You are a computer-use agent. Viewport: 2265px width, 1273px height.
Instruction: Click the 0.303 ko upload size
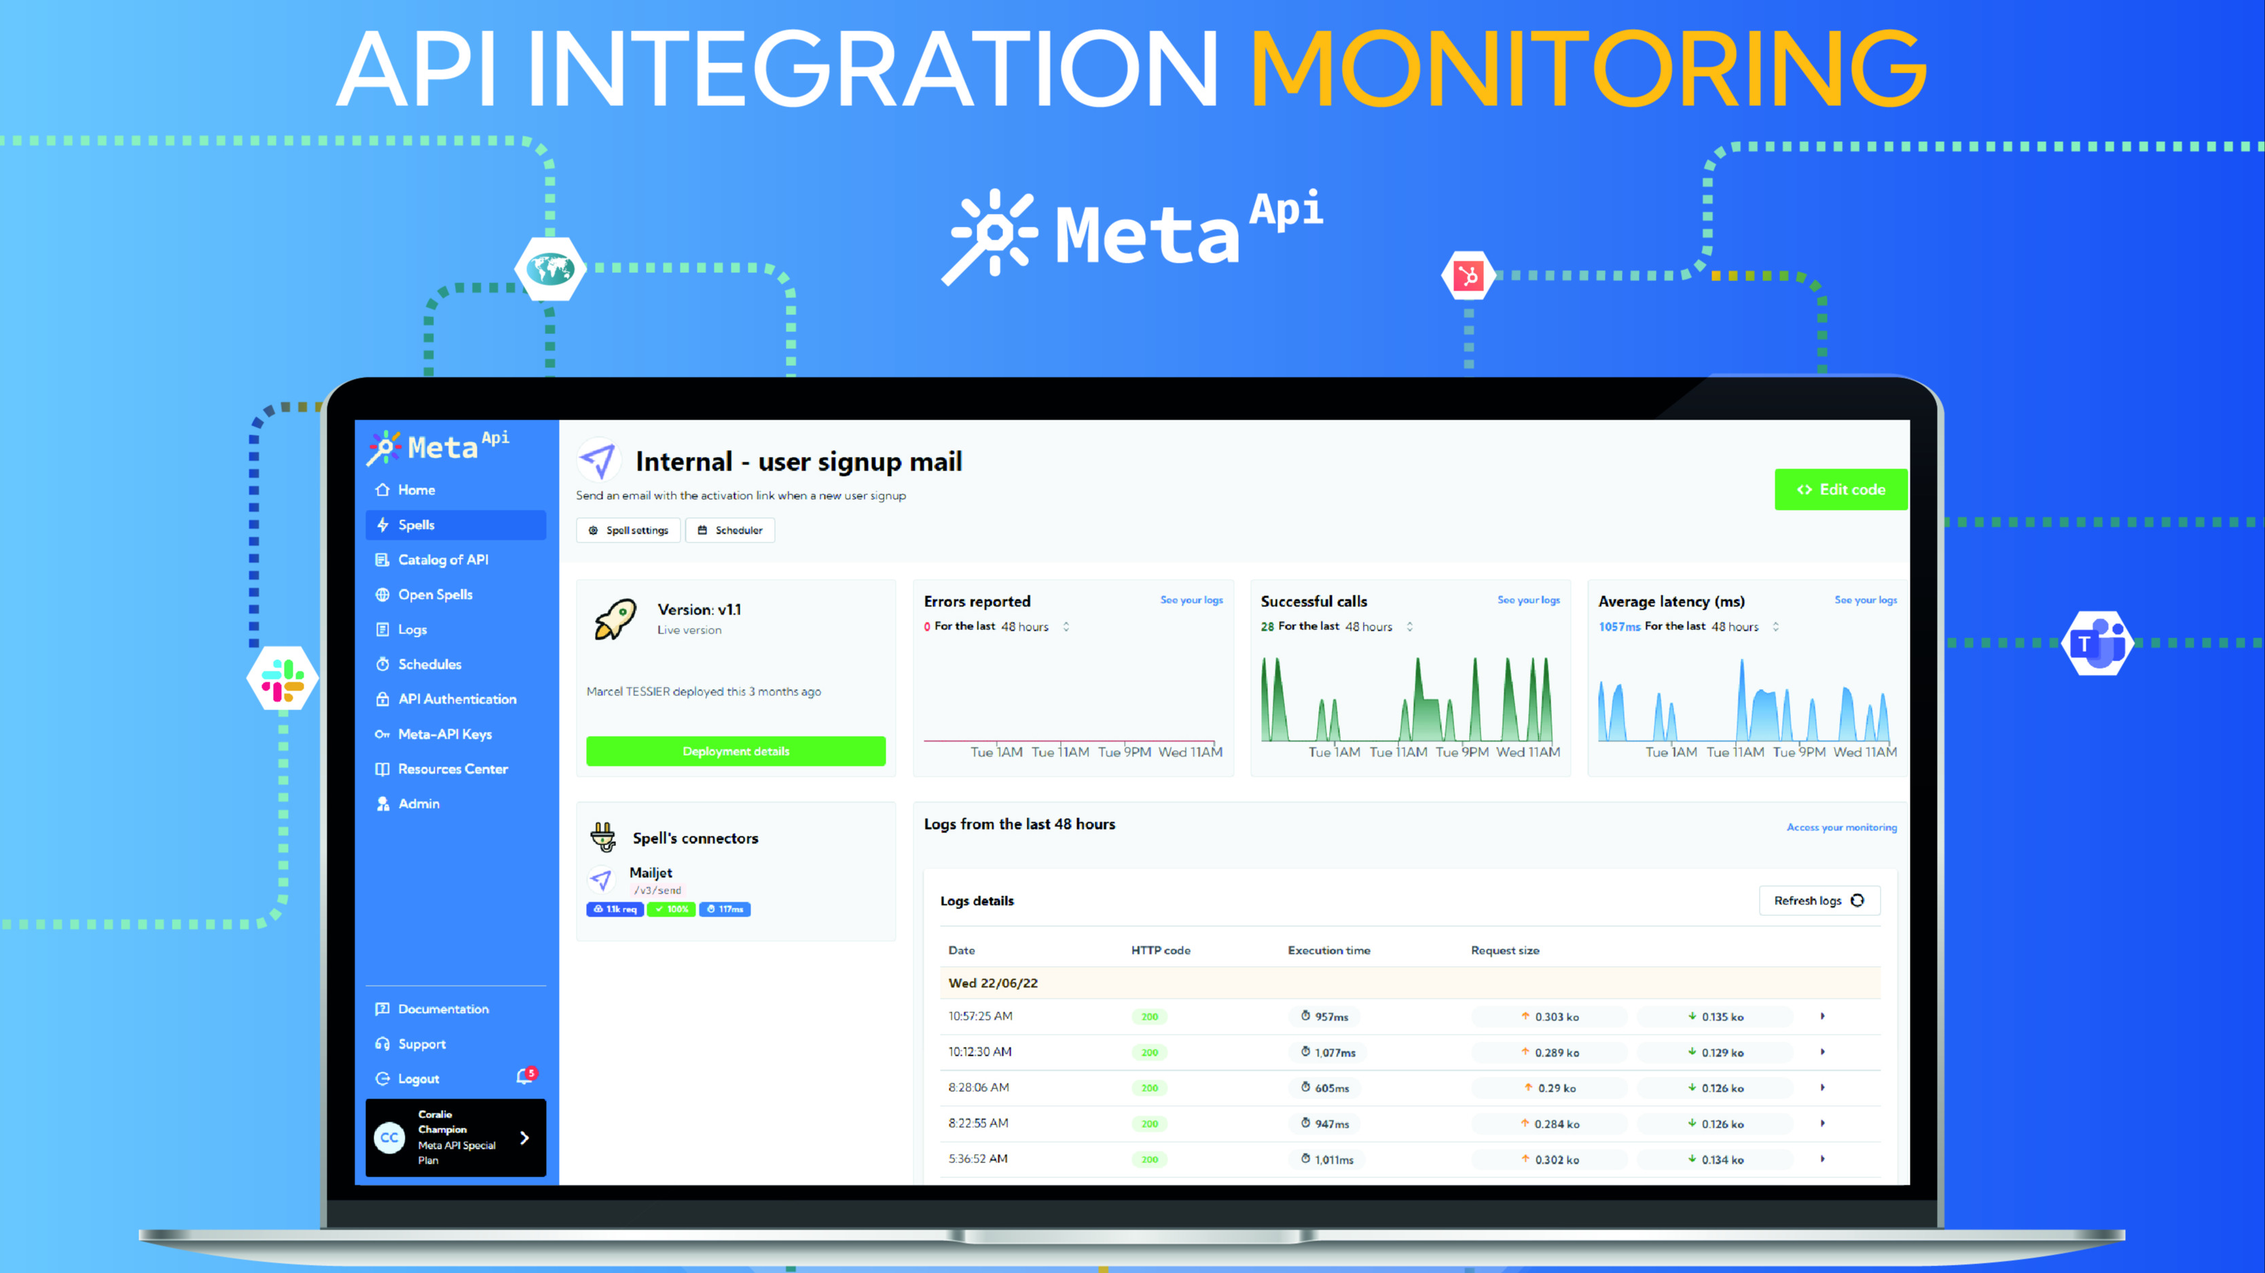[x=1549, y=1017]
